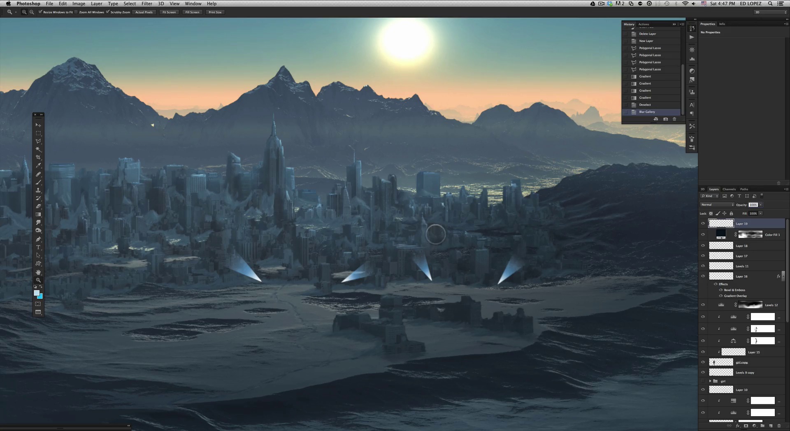The image size is (790, 431).
Task: Select the Move tool
Action: [38, 125]
